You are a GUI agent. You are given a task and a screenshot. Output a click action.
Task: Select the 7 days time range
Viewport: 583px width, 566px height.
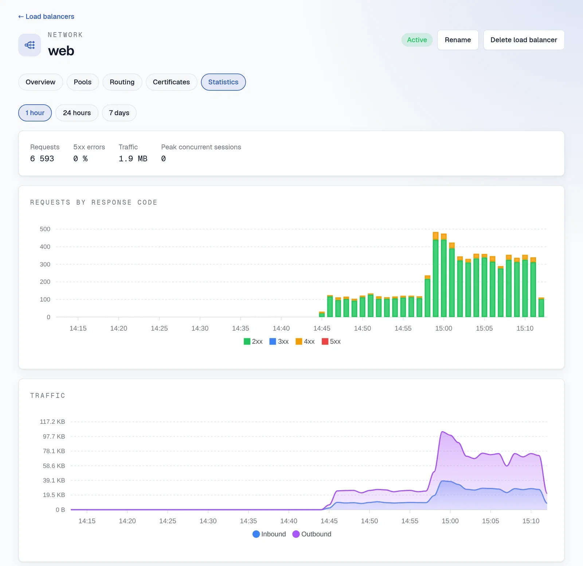(119, 113)
